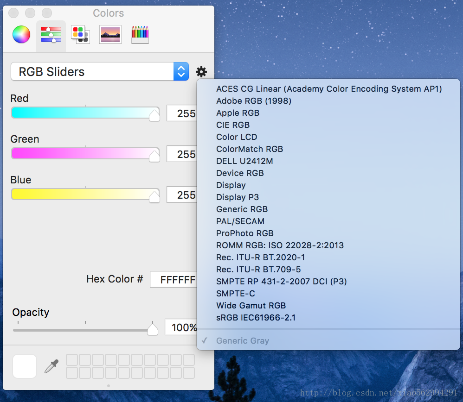Switch to the color palettes tab

coord(80,35)
